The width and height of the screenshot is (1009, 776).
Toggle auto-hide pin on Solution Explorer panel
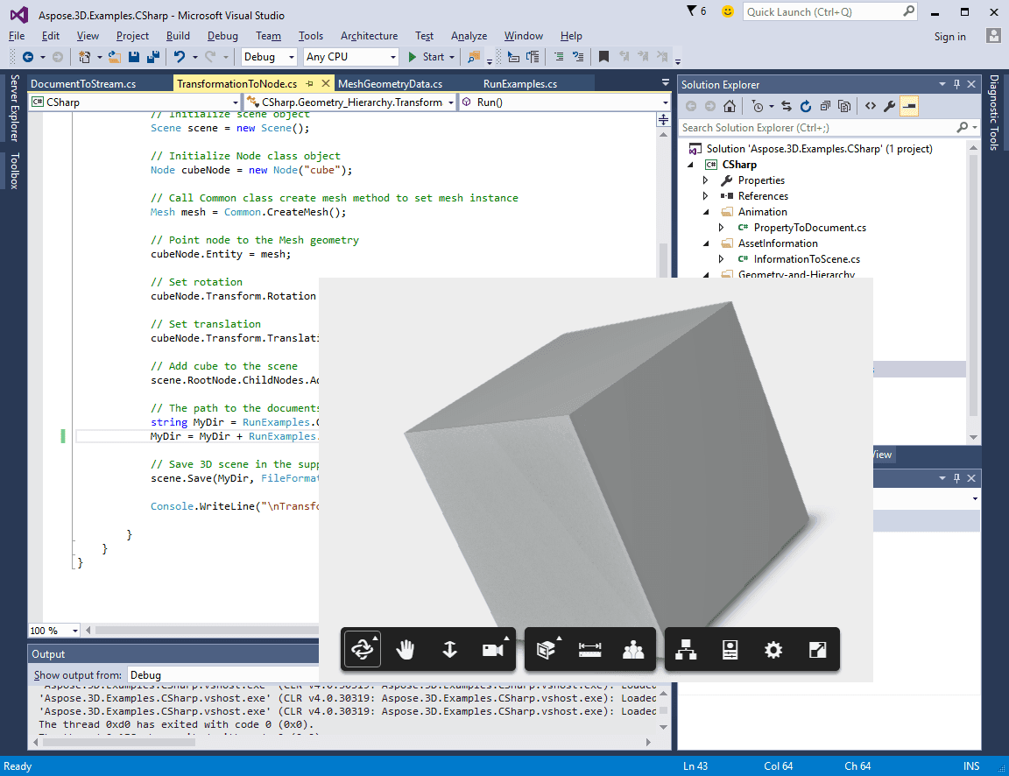pyautogui.click(x=956, y=84)
